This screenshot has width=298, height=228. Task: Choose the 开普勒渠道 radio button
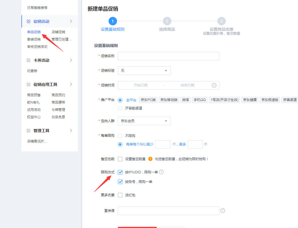pos(120,108)
